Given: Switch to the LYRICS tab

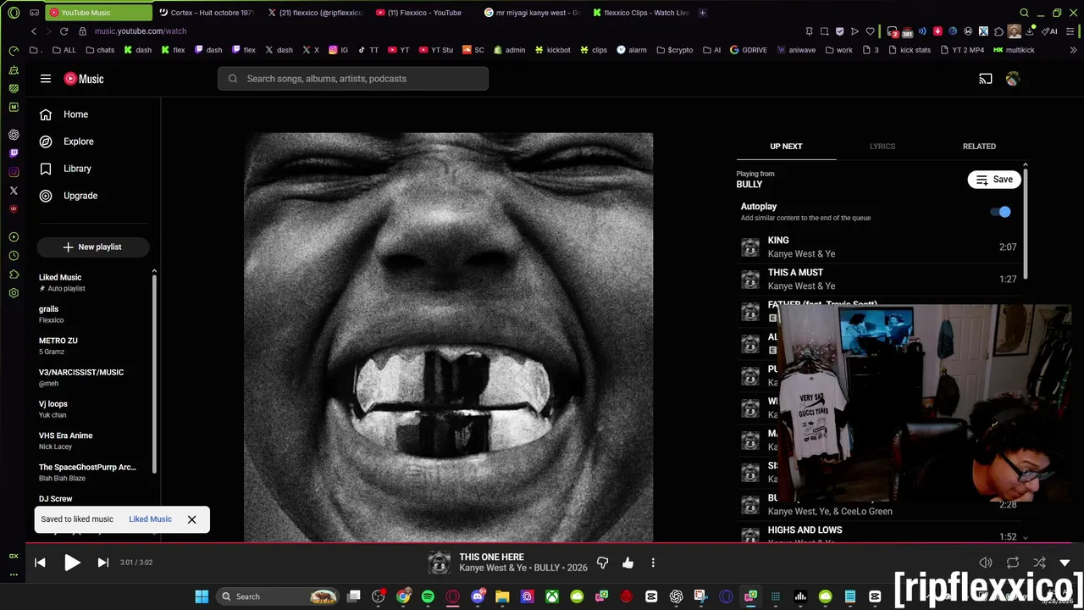Looking at the screenshot, I should pyautogui.click(x=882, y=147).
